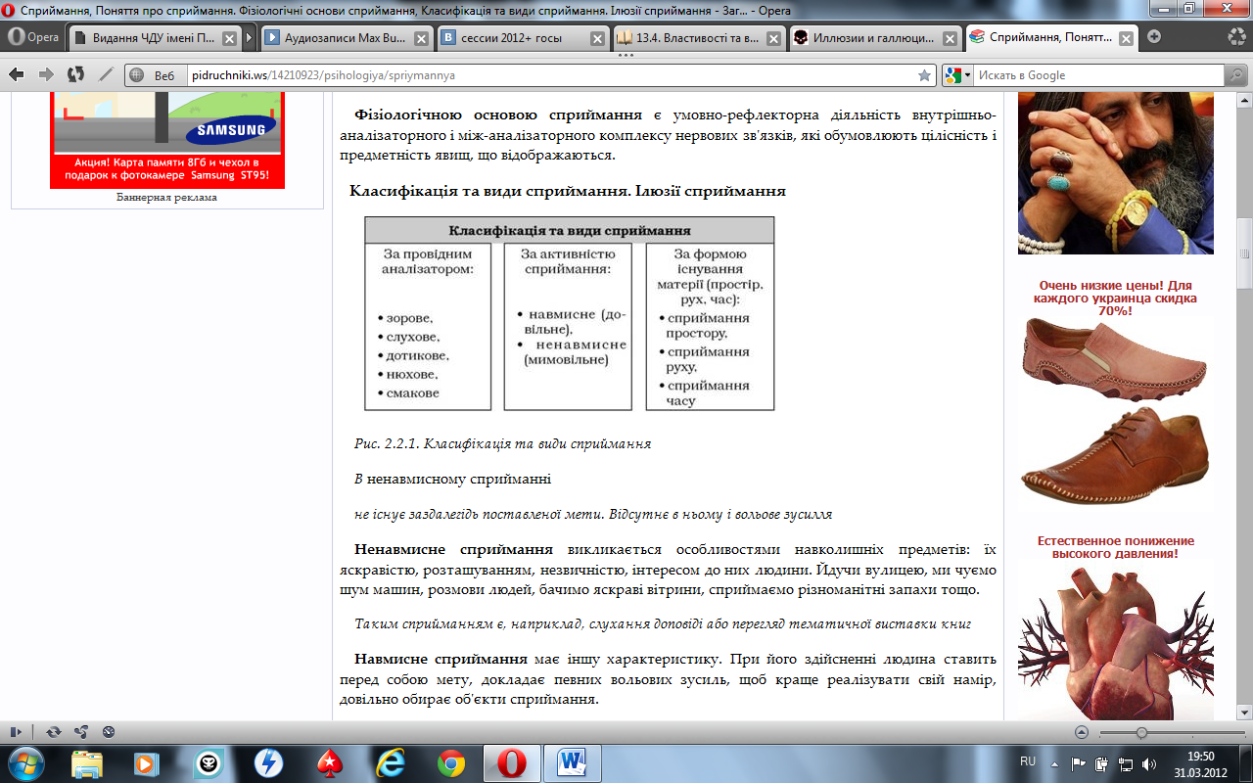Close the 'сессии 2012+ госы' tab
Image resolution: width=1253 pixels, height=783 pixels.
597,39
